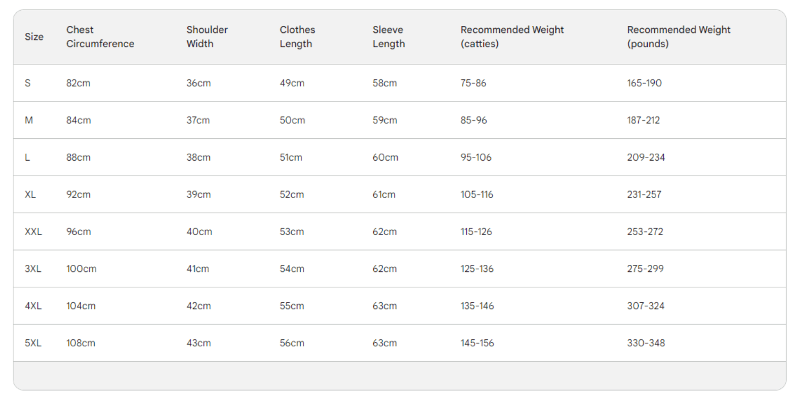
Task: Select the M size row label
Action: [29, 120]
